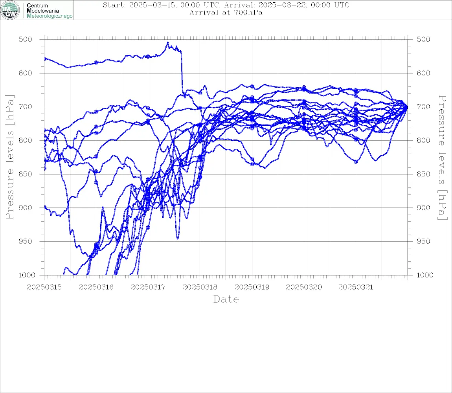Image resolution: width=452 pixels, height=393 pixels.
Task: Click the right axis 700 label
Action: pyautogui.click(x=423, y=107)
